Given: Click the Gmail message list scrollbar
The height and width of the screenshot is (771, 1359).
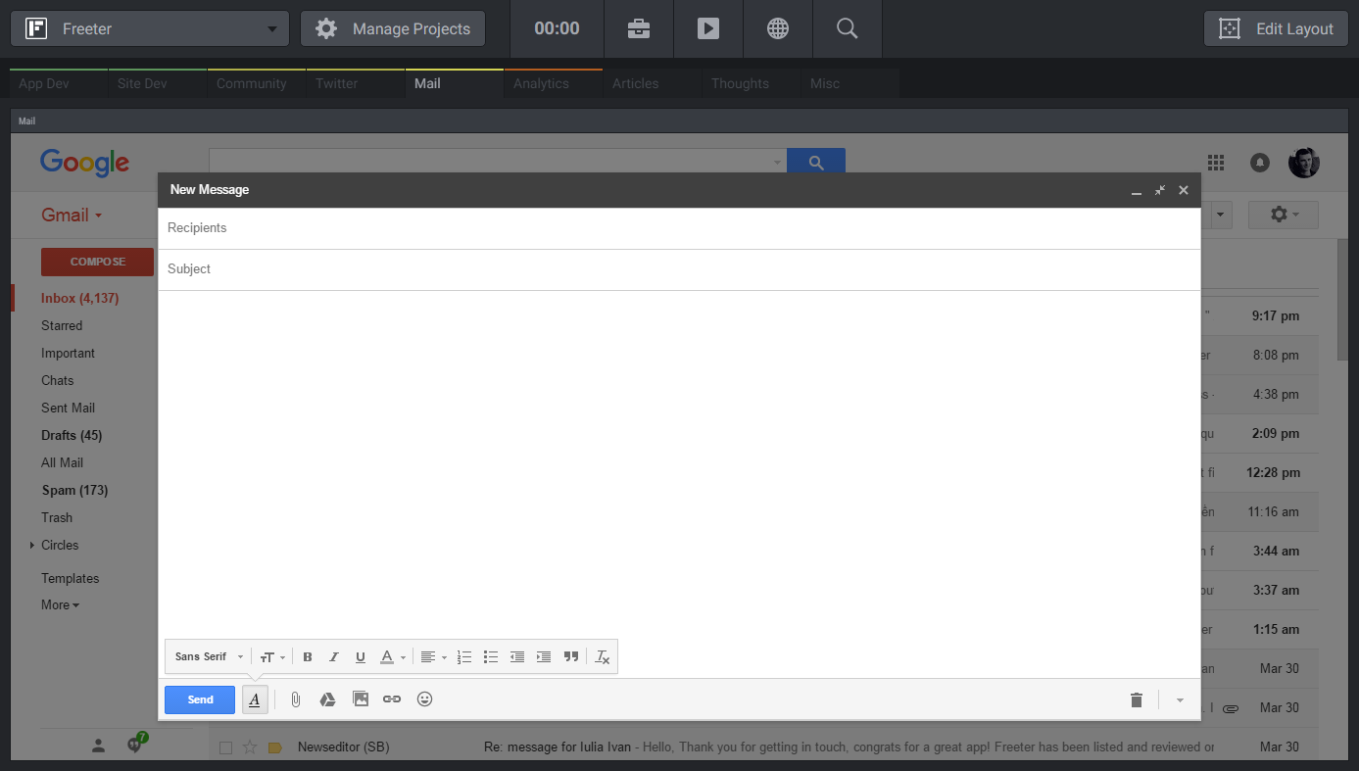Looking at the screenshot, I should (1342, 299).
